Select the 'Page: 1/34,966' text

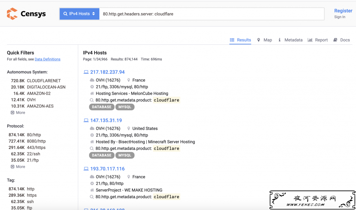(x=95, y=59)
